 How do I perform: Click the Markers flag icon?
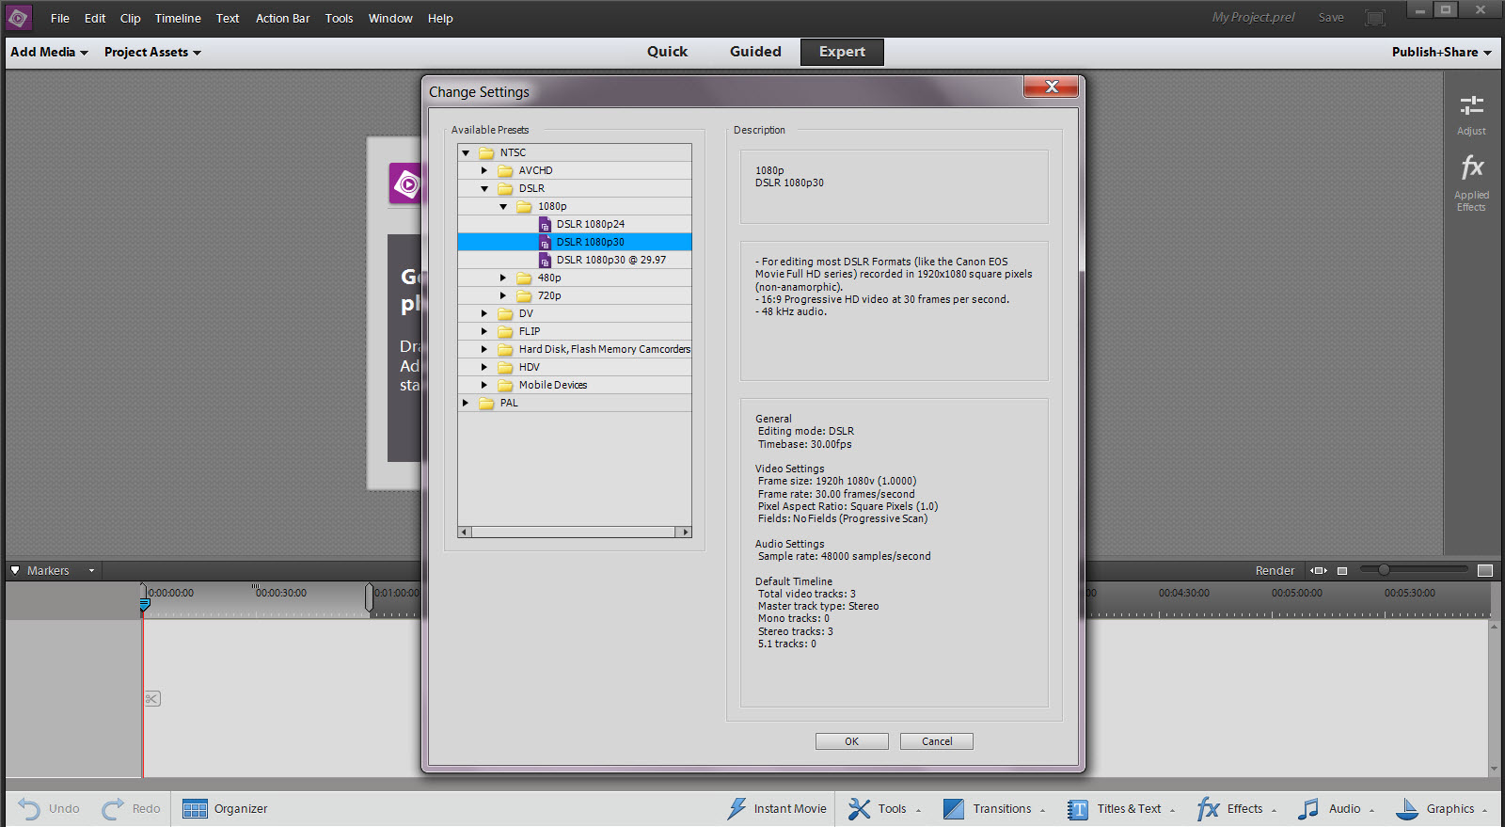(15, 570)
